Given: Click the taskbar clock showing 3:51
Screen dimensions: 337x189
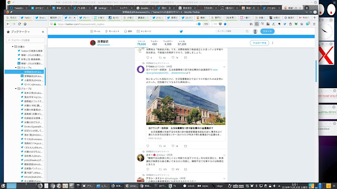Looking at the screenshot, I should [295, 186].
